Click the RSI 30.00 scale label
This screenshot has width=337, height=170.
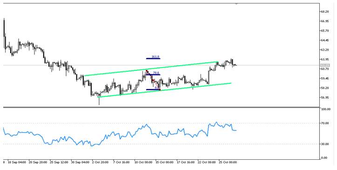coord(325,144)
